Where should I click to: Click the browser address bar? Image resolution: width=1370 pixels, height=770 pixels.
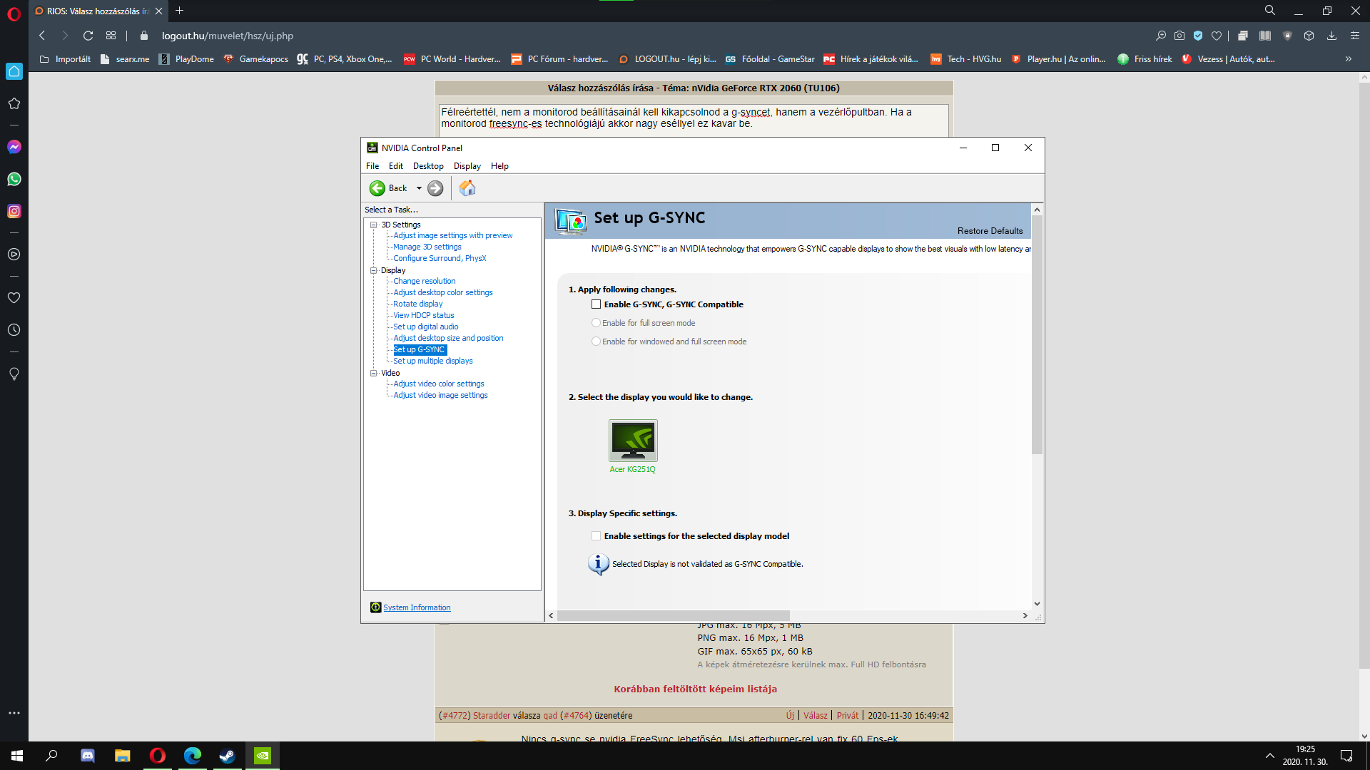click(642, 36)
